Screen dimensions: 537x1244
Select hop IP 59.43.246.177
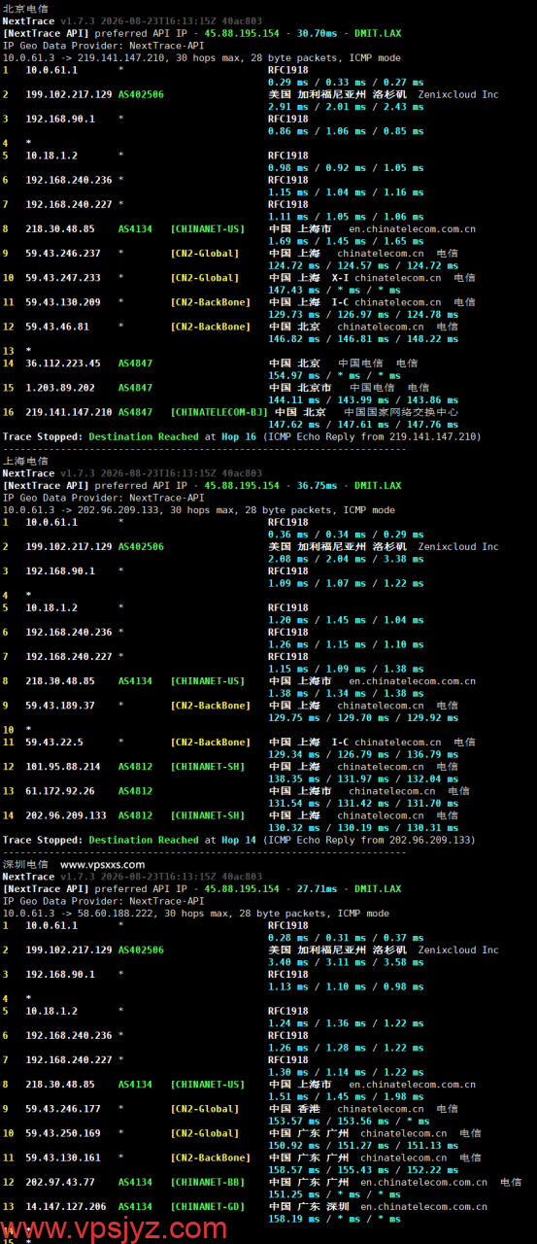pos(63,1109)
